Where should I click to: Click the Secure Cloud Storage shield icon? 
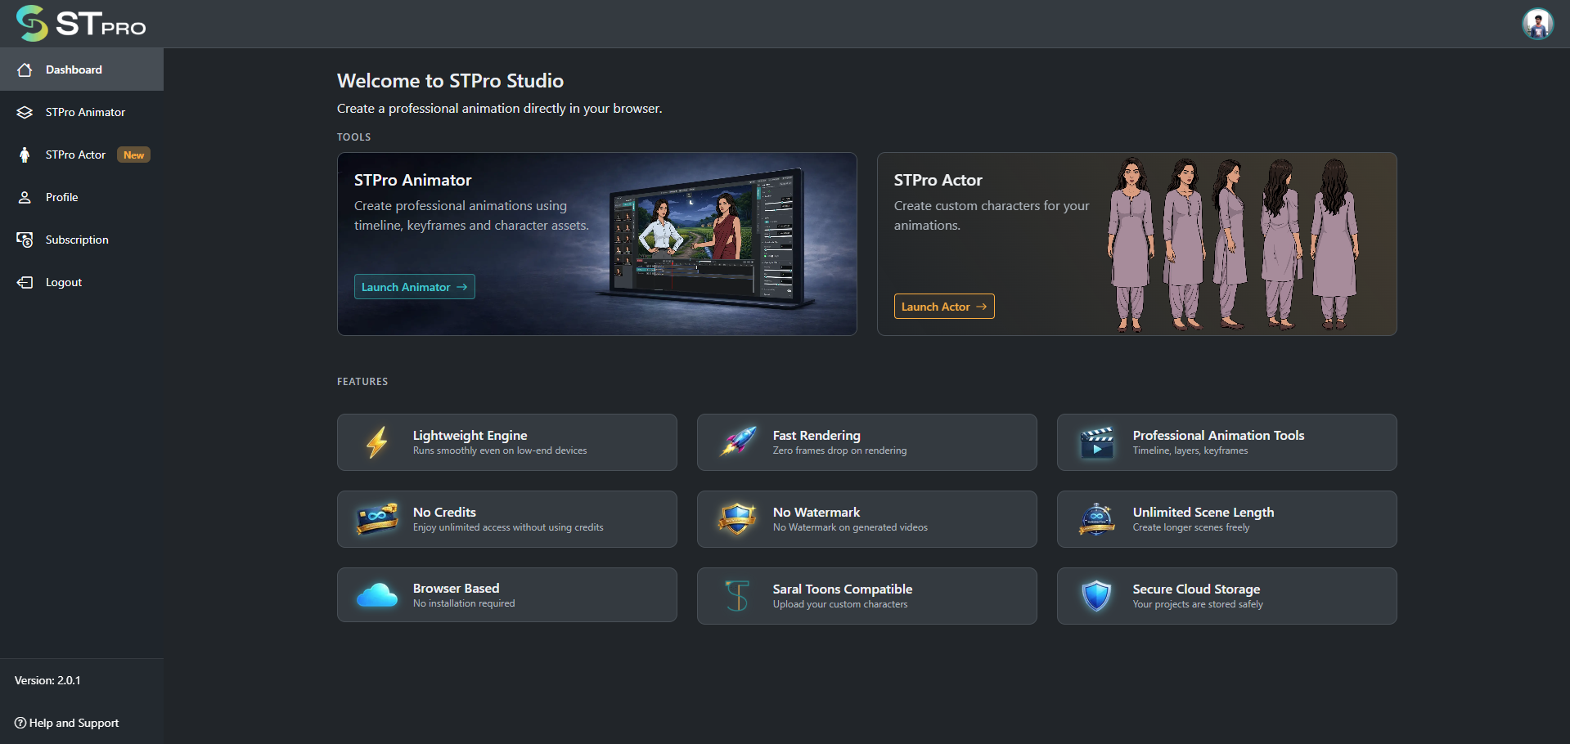(x=1096, y=596)
